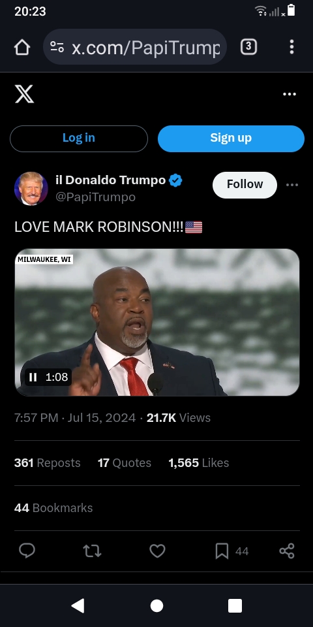This screenshot has width=313, height=627.
Task: Tap the X logo icon
Action: (x=24, y=94)
